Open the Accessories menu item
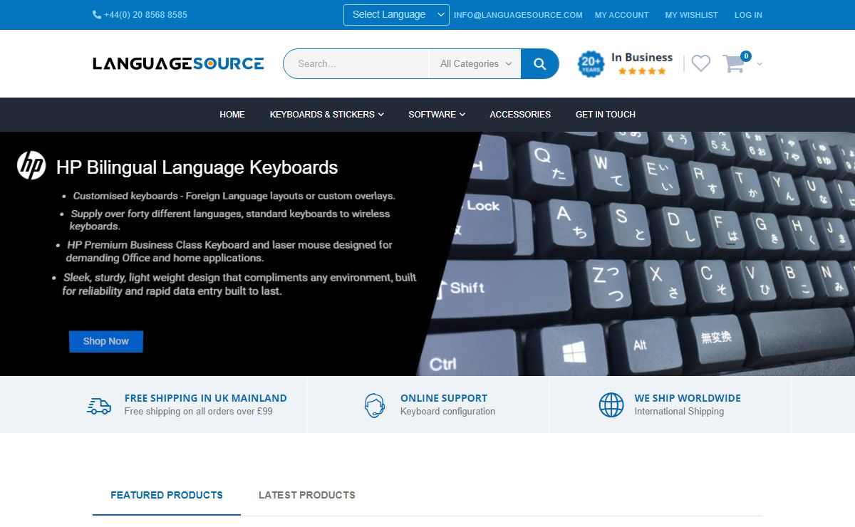The width and height of the screenshot is (855, 527). pos(520,114)
